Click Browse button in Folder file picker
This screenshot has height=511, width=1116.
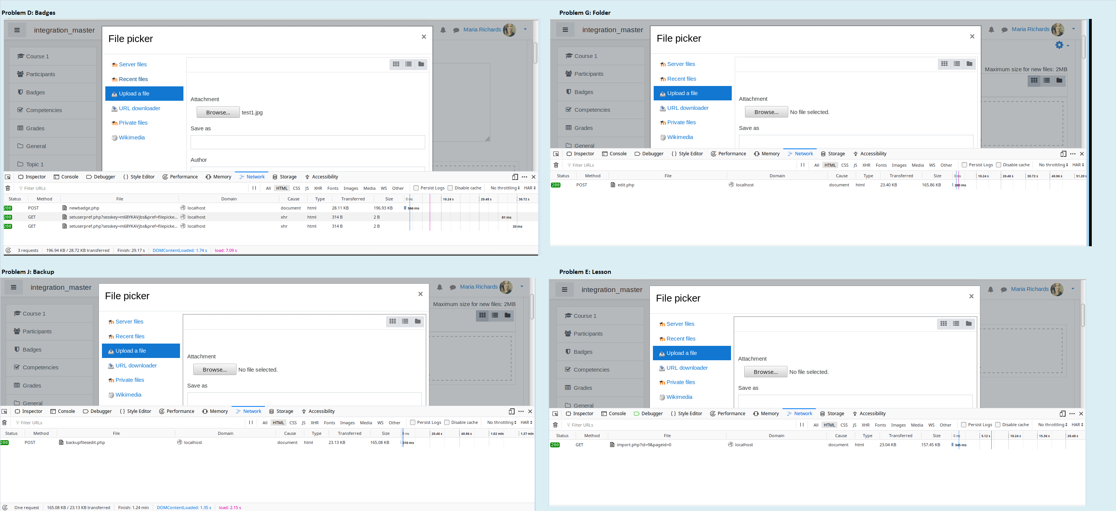766,112
